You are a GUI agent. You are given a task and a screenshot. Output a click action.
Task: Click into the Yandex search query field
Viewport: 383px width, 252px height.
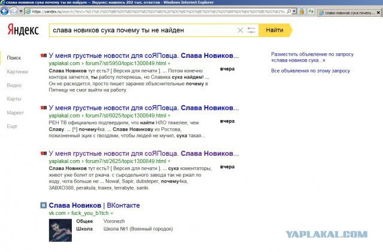tap(143, 30)
